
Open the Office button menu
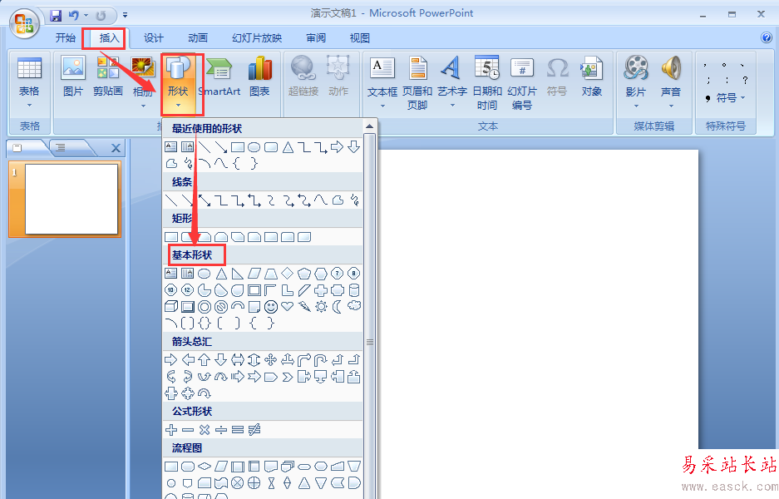click(23, 23)
